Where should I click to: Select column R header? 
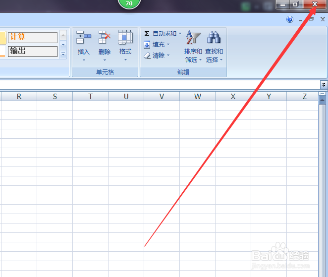[19, 97]
